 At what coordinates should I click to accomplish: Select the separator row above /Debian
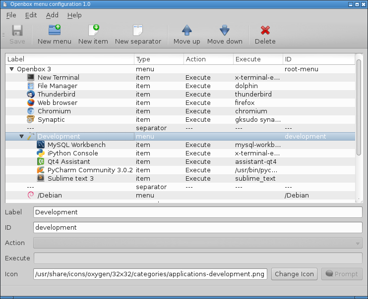tap(180, 187)
